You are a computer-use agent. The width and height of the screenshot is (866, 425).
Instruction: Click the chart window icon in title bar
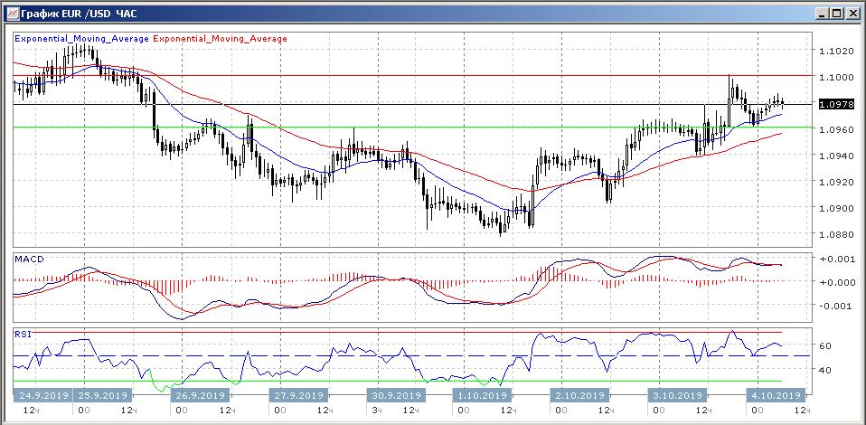[x=11, y=13]
